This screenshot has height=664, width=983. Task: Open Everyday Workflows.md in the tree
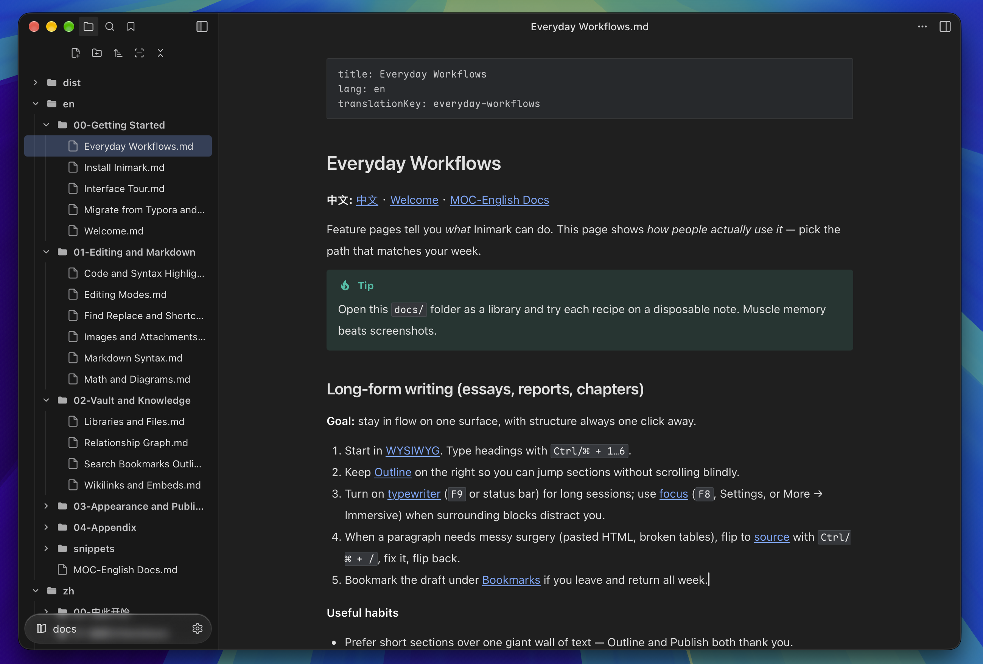pos(118,146)
